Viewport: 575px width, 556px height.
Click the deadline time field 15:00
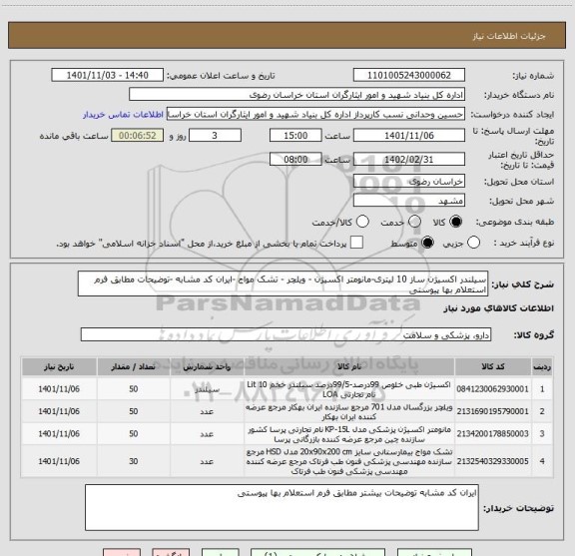point(295,136)
